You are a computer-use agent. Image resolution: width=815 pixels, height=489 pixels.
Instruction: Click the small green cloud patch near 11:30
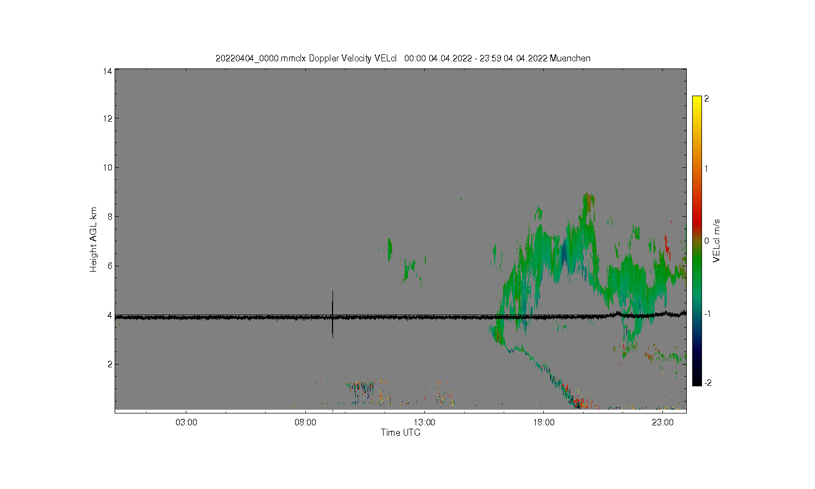pyautogui.click(x=390, y=249)
